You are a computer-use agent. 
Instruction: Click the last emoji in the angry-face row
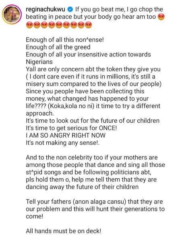tap(89, 25)
